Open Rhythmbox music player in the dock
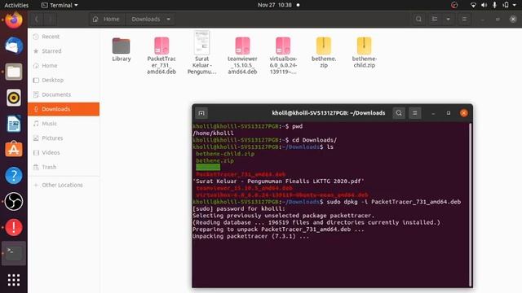The image size is (522, 293). 14,98
